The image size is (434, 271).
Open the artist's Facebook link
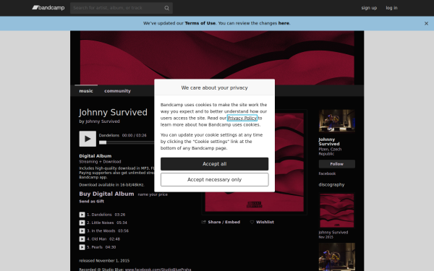(327, 173)
